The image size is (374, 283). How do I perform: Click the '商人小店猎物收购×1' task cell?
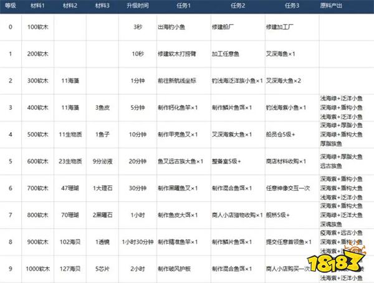click(237, 215)
